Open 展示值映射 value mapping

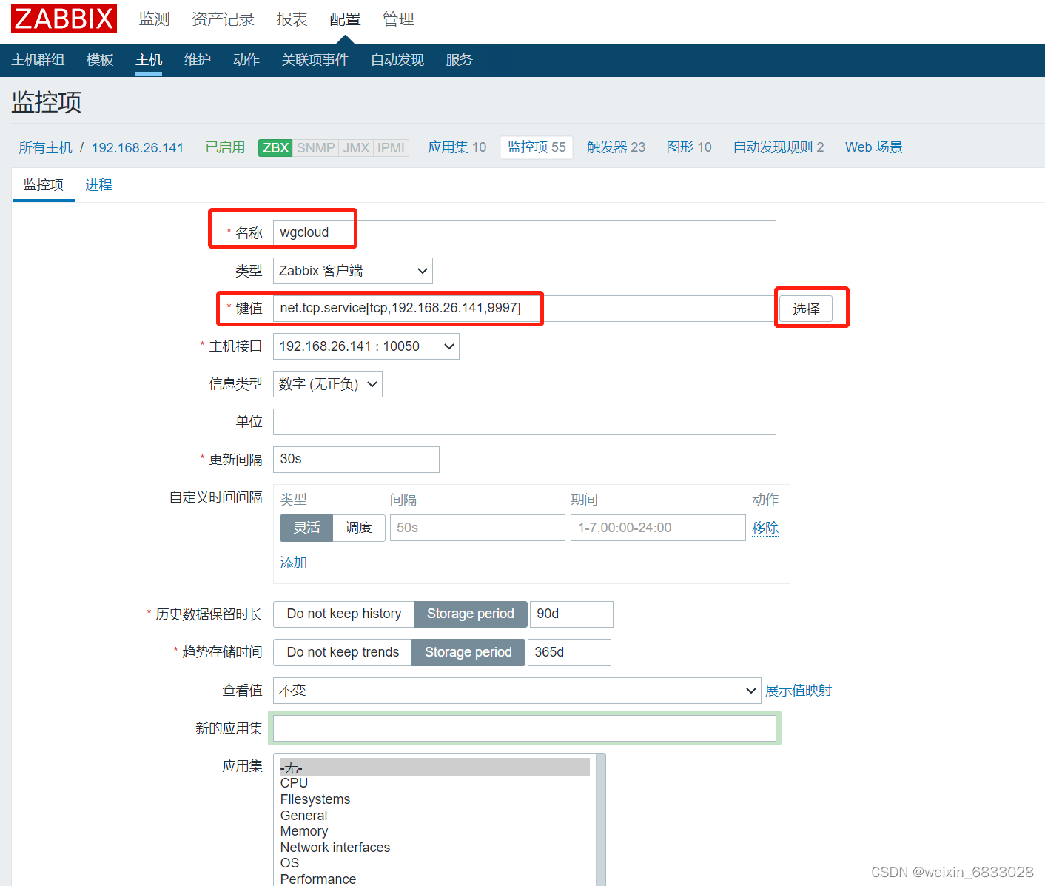click(799, 690)
